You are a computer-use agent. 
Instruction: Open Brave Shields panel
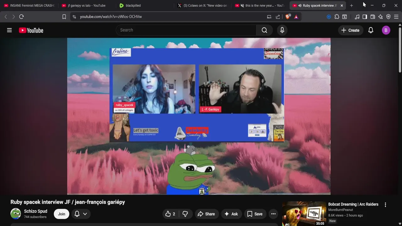tap(287, 17)
